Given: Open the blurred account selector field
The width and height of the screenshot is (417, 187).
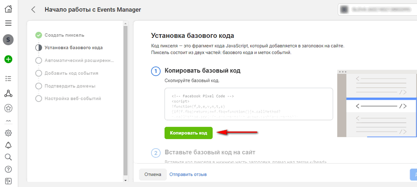Looking at the screenshot, I should 377,10.
